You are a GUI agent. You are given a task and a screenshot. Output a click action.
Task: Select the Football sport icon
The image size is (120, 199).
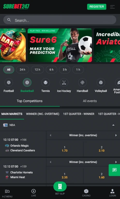(9, 82)
